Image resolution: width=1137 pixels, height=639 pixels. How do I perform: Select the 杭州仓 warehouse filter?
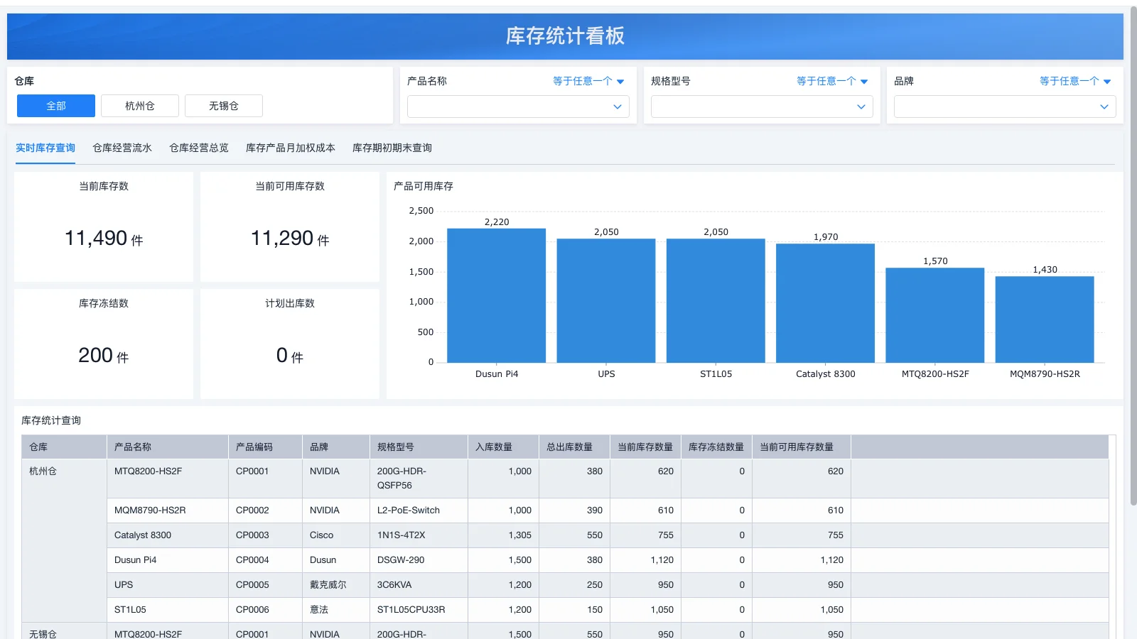click(x=139, y=106)
